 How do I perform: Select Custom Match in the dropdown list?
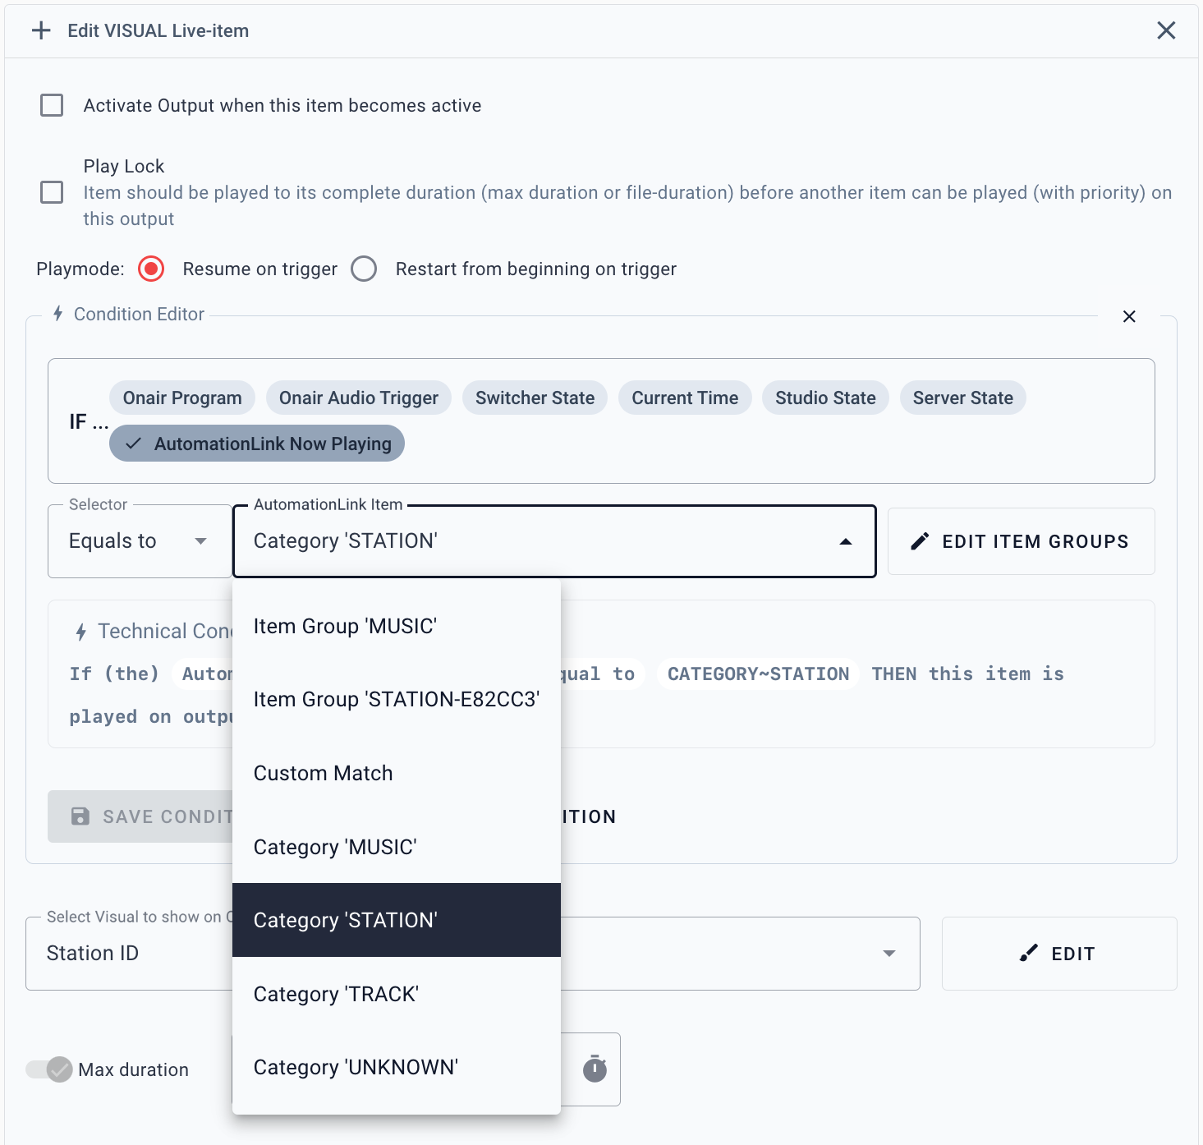click(x=324, y=773)
